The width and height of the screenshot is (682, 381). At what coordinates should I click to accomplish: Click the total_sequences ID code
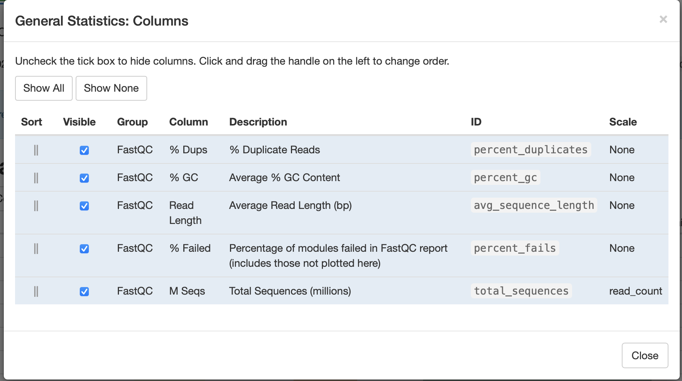pos(521,291)
